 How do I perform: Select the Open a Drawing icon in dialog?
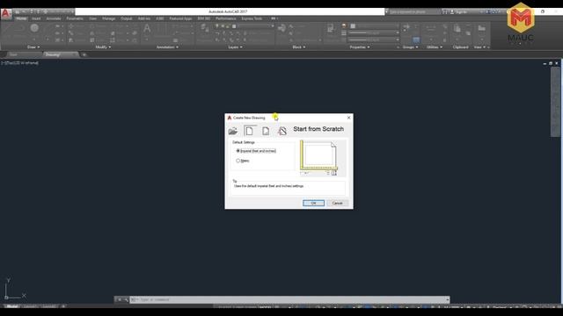click(232, 131)
